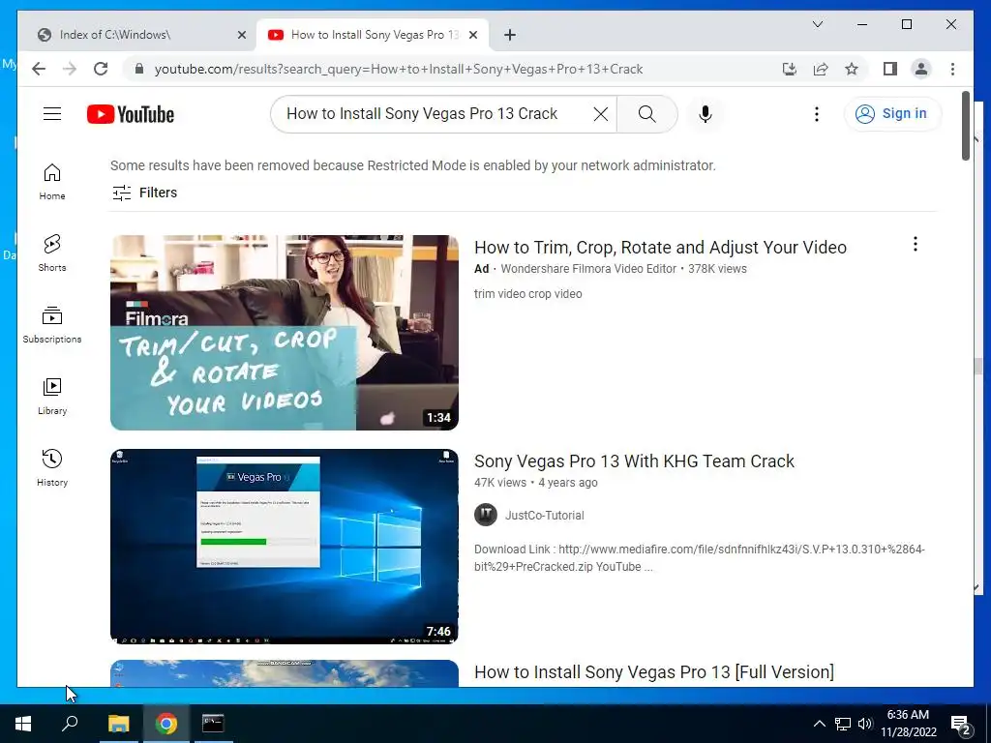Click Chrome icon in taskbar
The width and height of the screenshot is (991, 743).
[x=166, y=724]
